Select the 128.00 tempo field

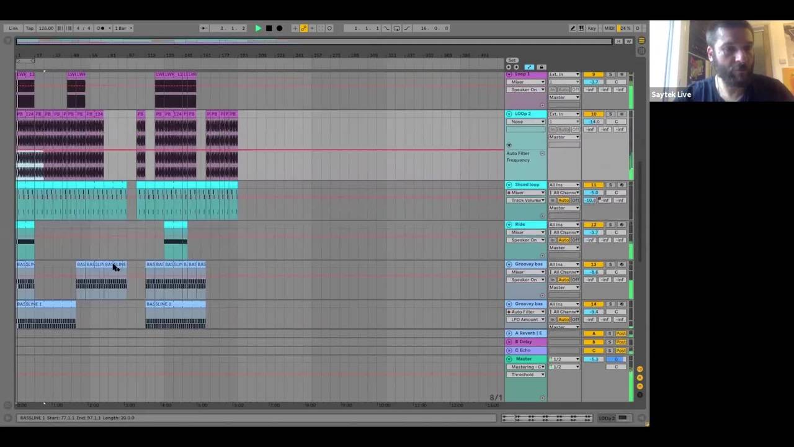pyautogui.click(x=46, y=28)
